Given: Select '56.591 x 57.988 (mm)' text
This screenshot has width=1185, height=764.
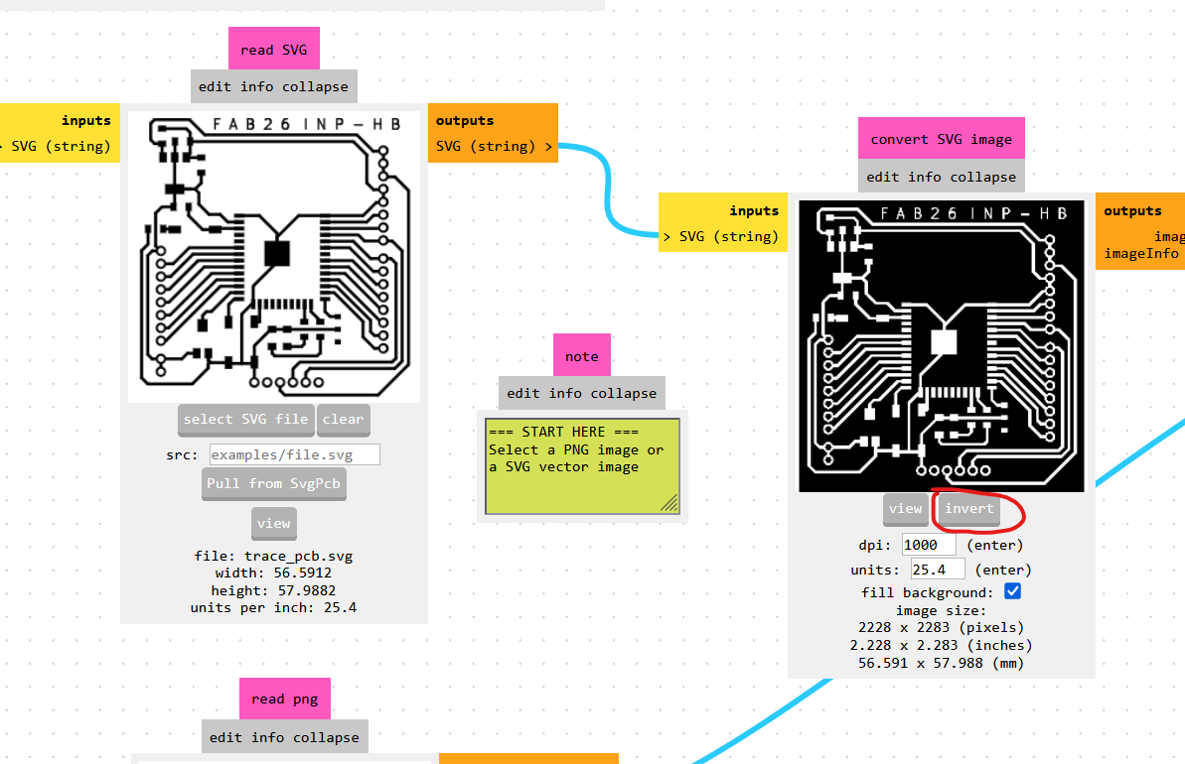Looking at the screenshot, I should [x=942, y=663].
